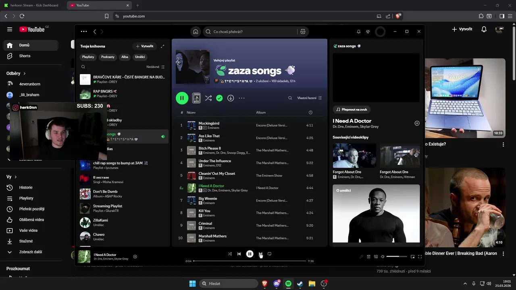Open playlist more options (three dots)
The height and width of the screenshot is (290, 516).
[241, 98]
